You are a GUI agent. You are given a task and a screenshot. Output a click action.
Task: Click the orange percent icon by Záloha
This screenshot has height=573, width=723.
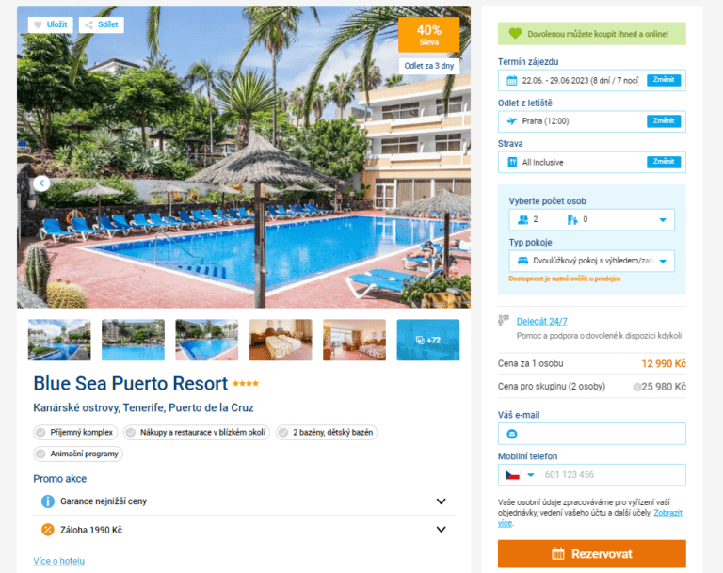point(47,530)
